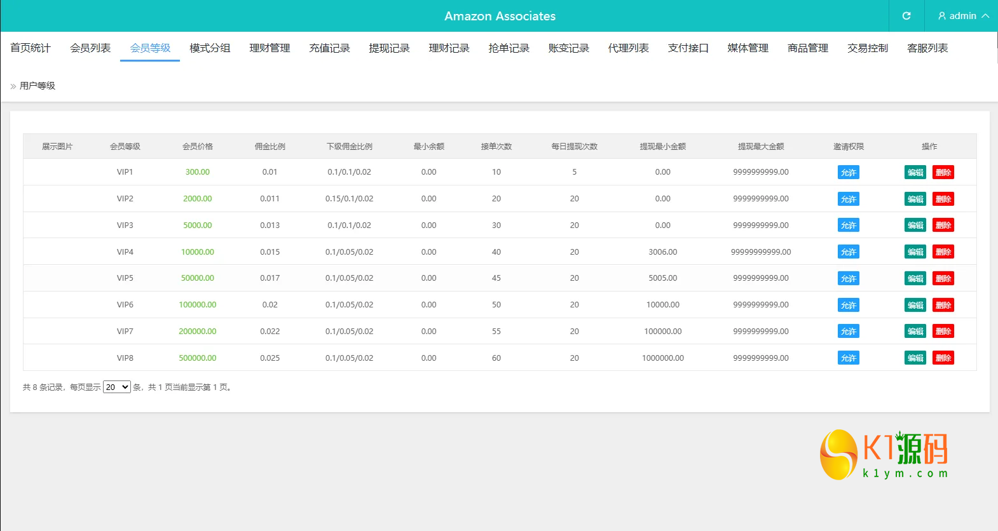
Task: Edit VIP1 with the 编辑 button
Action: [915, 172]
